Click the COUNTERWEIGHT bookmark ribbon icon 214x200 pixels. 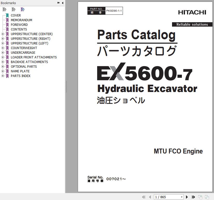(x=7, y=48)
